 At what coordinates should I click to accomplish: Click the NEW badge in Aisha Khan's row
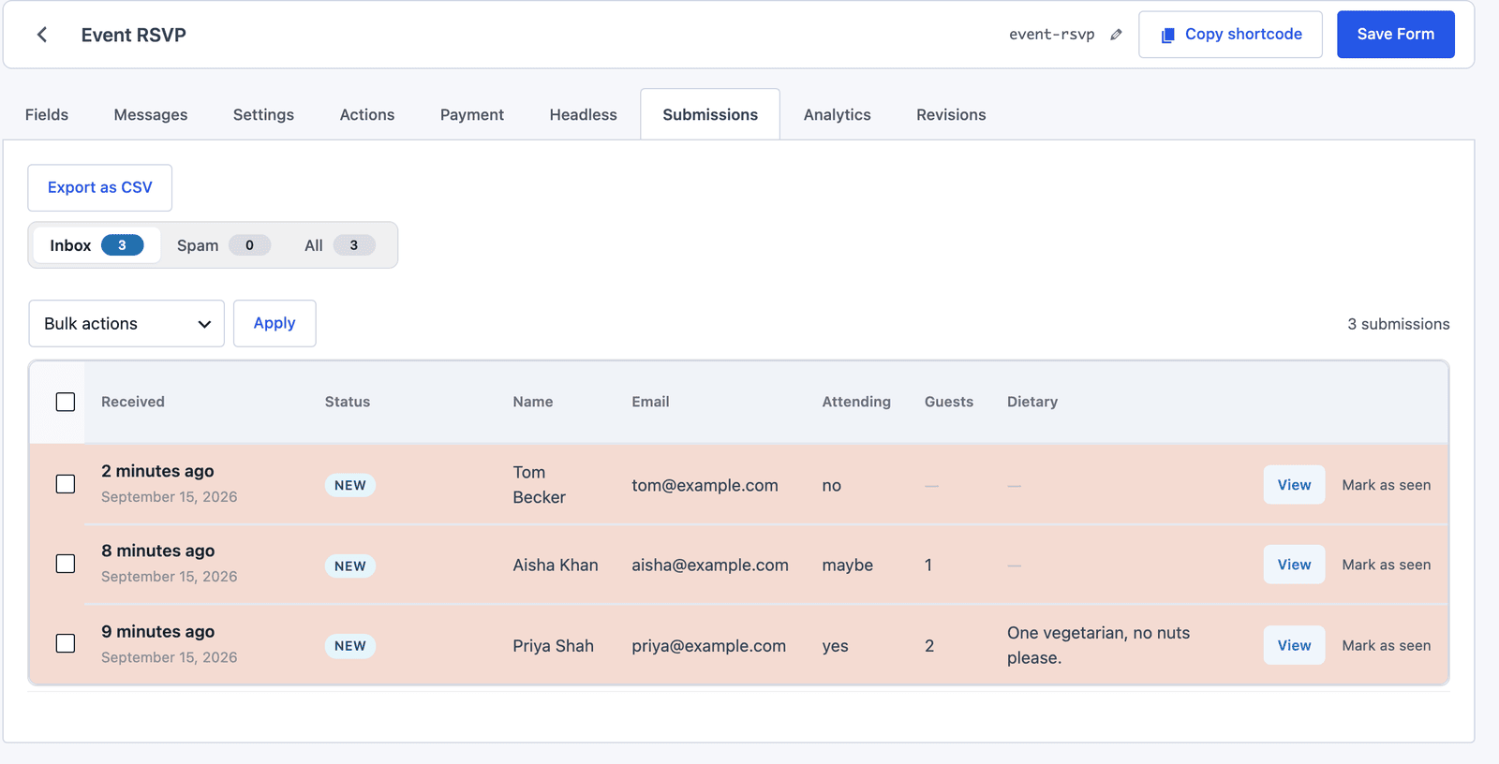[x=350, y=566]
